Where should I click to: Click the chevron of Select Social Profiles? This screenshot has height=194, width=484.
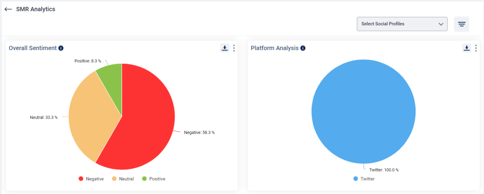point(441,24)
